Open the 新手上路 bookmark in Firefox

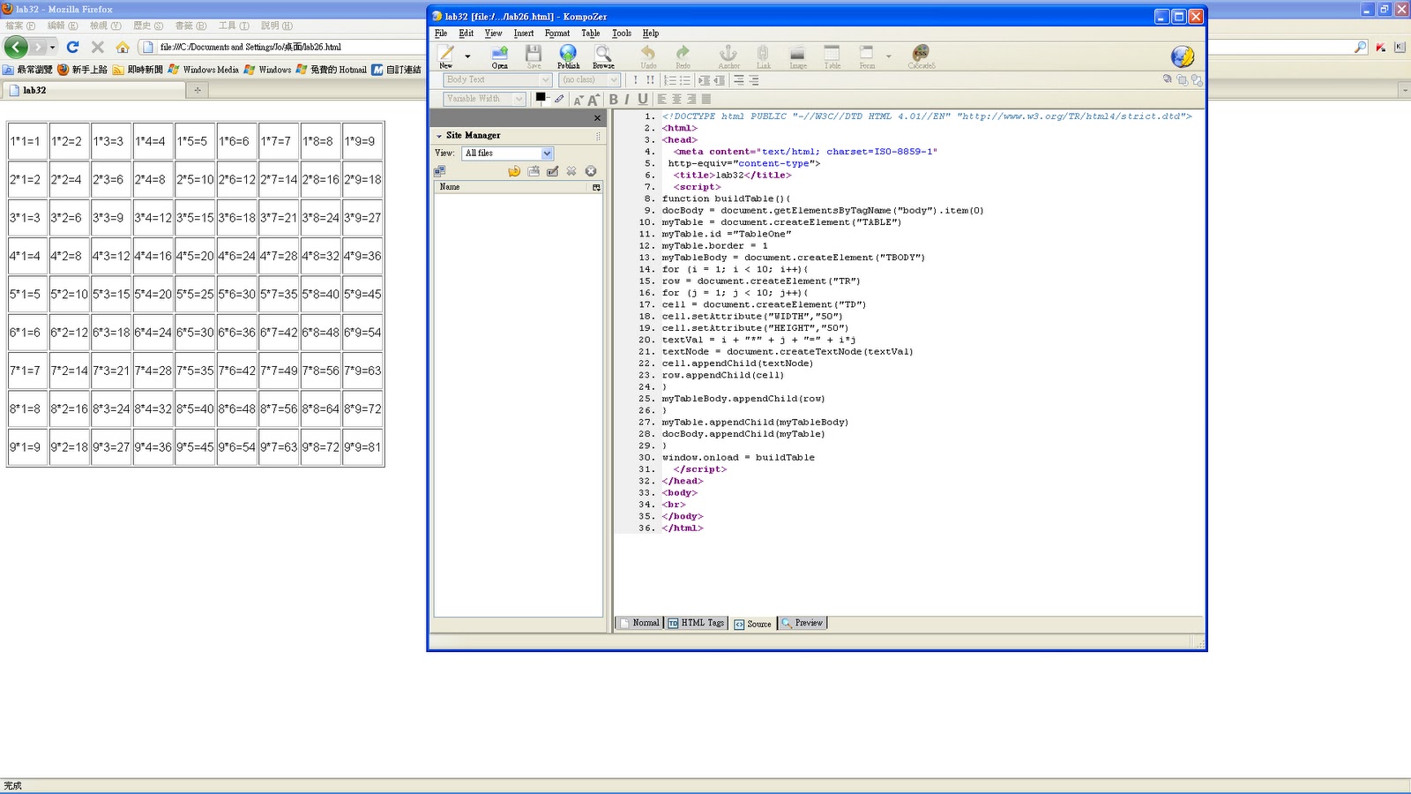click(83, 70)
